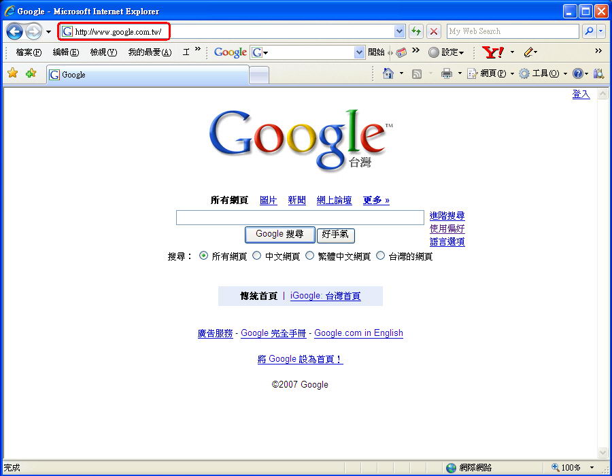
Task: Open a new blank tab
Action: (259, 75)
